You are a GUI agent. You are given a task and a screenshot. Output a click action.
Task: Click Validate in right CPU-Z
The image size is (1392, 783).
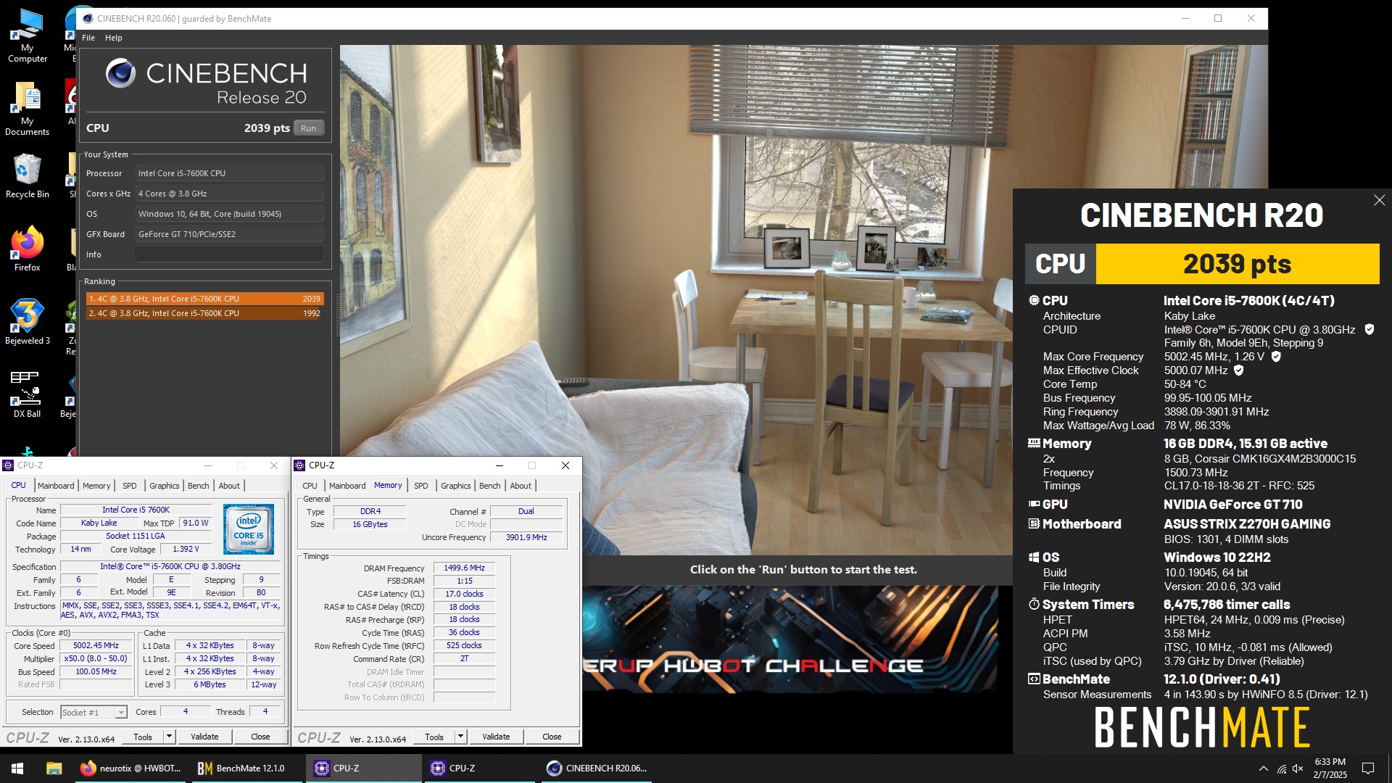496,737
